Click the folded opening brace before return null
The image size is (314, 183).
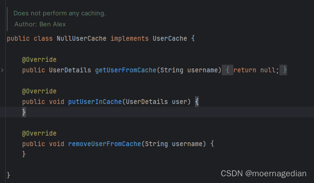point(228,70)
